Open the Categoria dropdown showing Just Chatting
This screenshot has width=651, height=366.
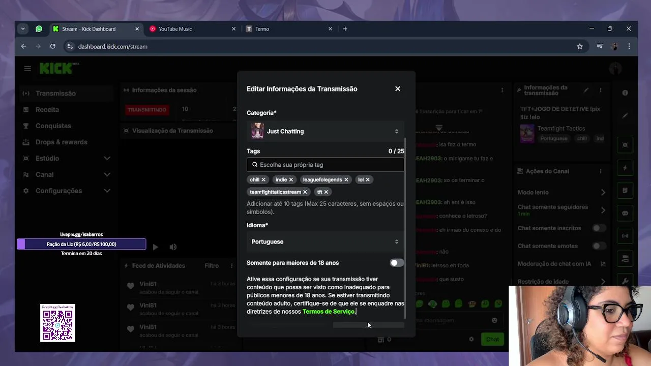tap(325, 131)
